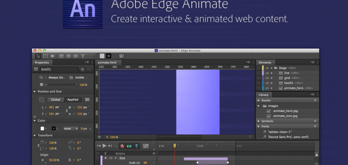Open the border style 'none' dropdown
348x165 pixels.
tap(70, 128)
